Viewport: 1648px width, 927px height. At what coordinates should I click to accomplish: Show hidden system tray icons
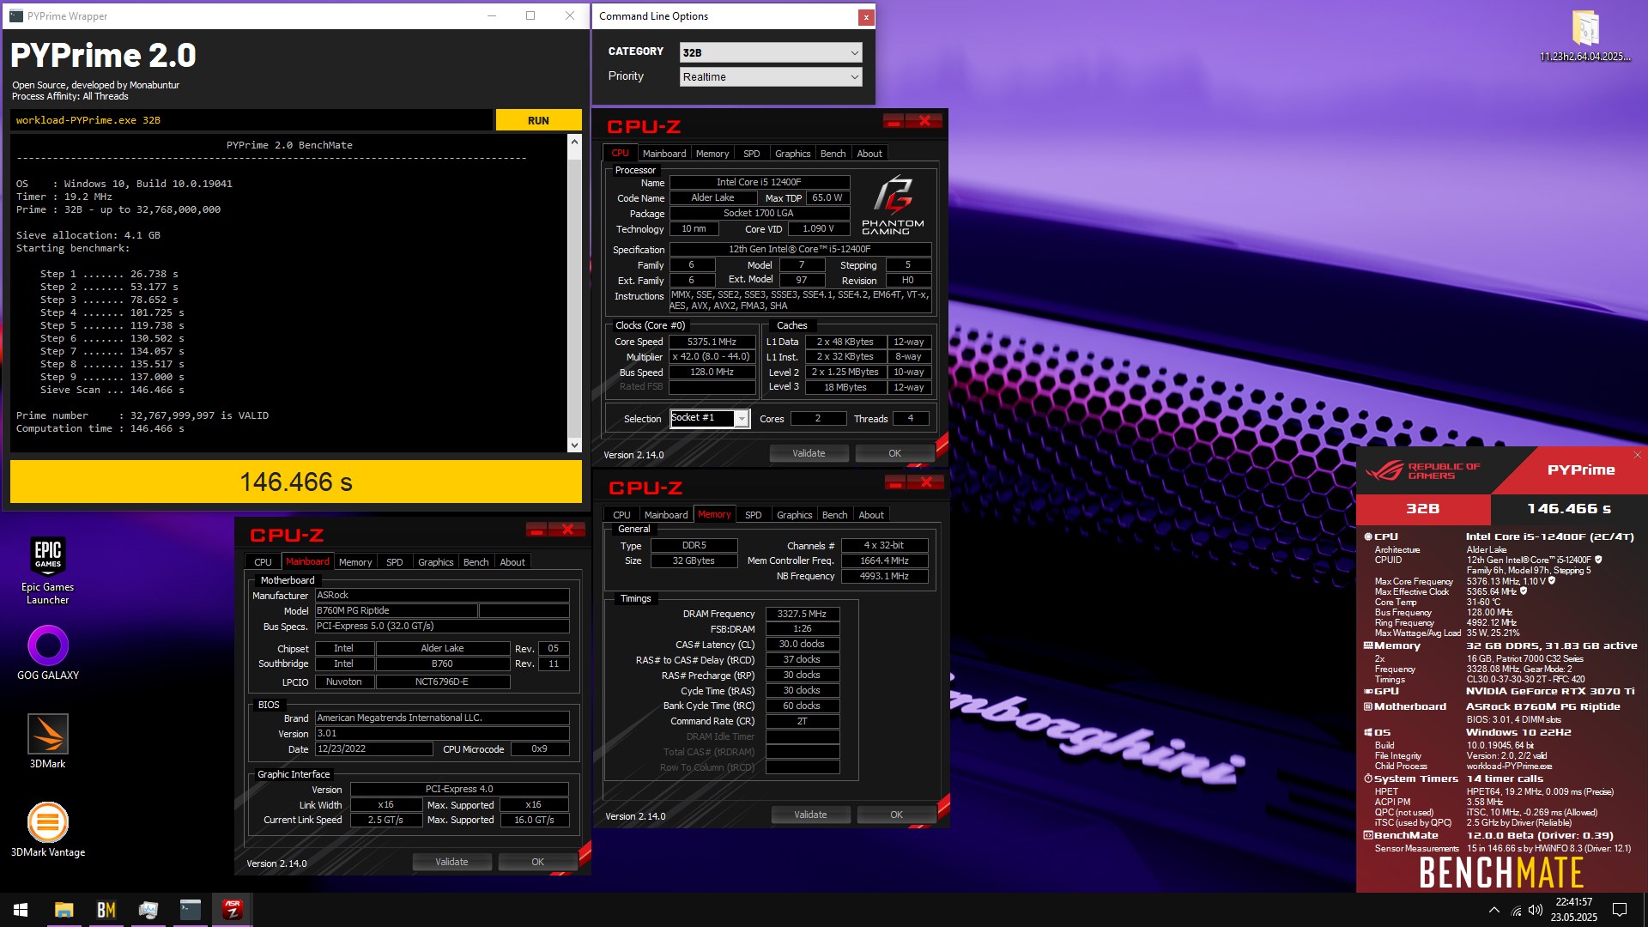point(1494,910)
